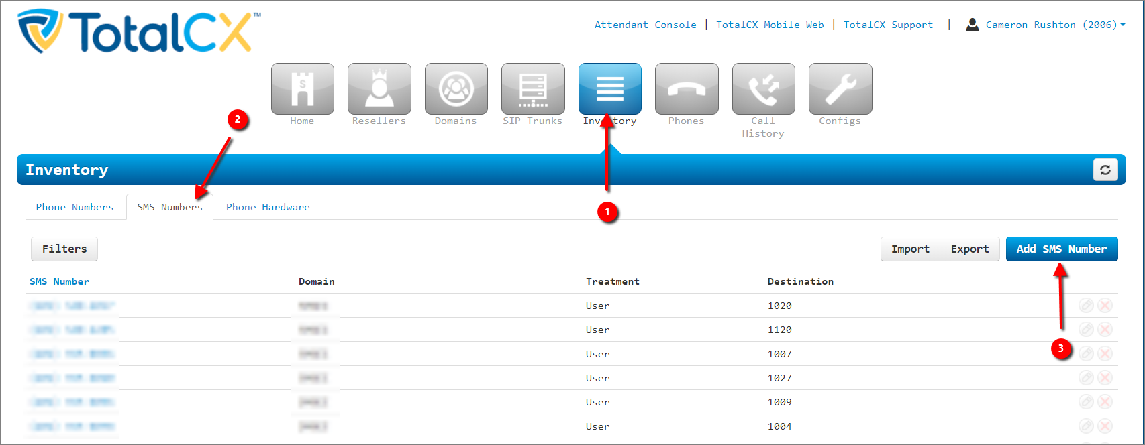Edit the SMS number with destination 1120
The height and width of the screenshot is (445, 1145).
(x=1086, y=330)
